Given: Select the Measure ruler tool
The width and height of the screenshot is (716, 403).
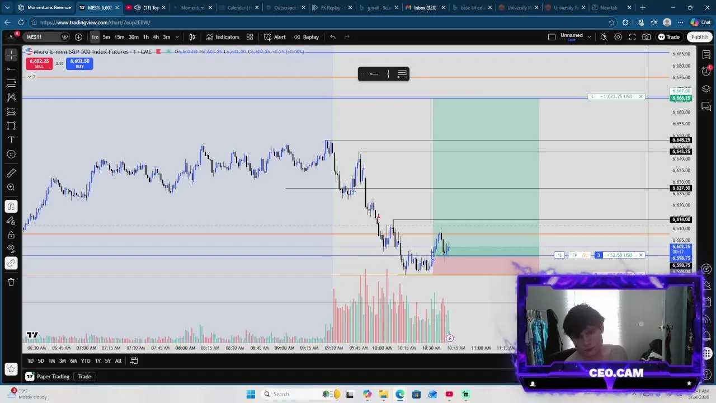Looking at the screenshot, I should point(11,173).
